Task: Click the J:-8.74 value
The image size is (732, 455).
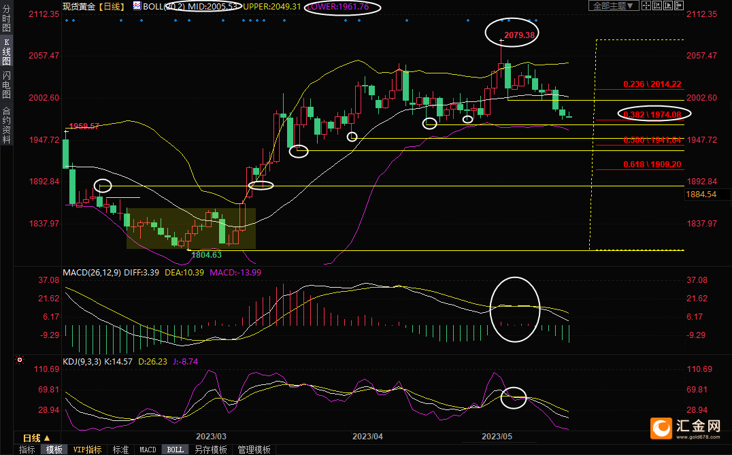Action: point(185,361)
